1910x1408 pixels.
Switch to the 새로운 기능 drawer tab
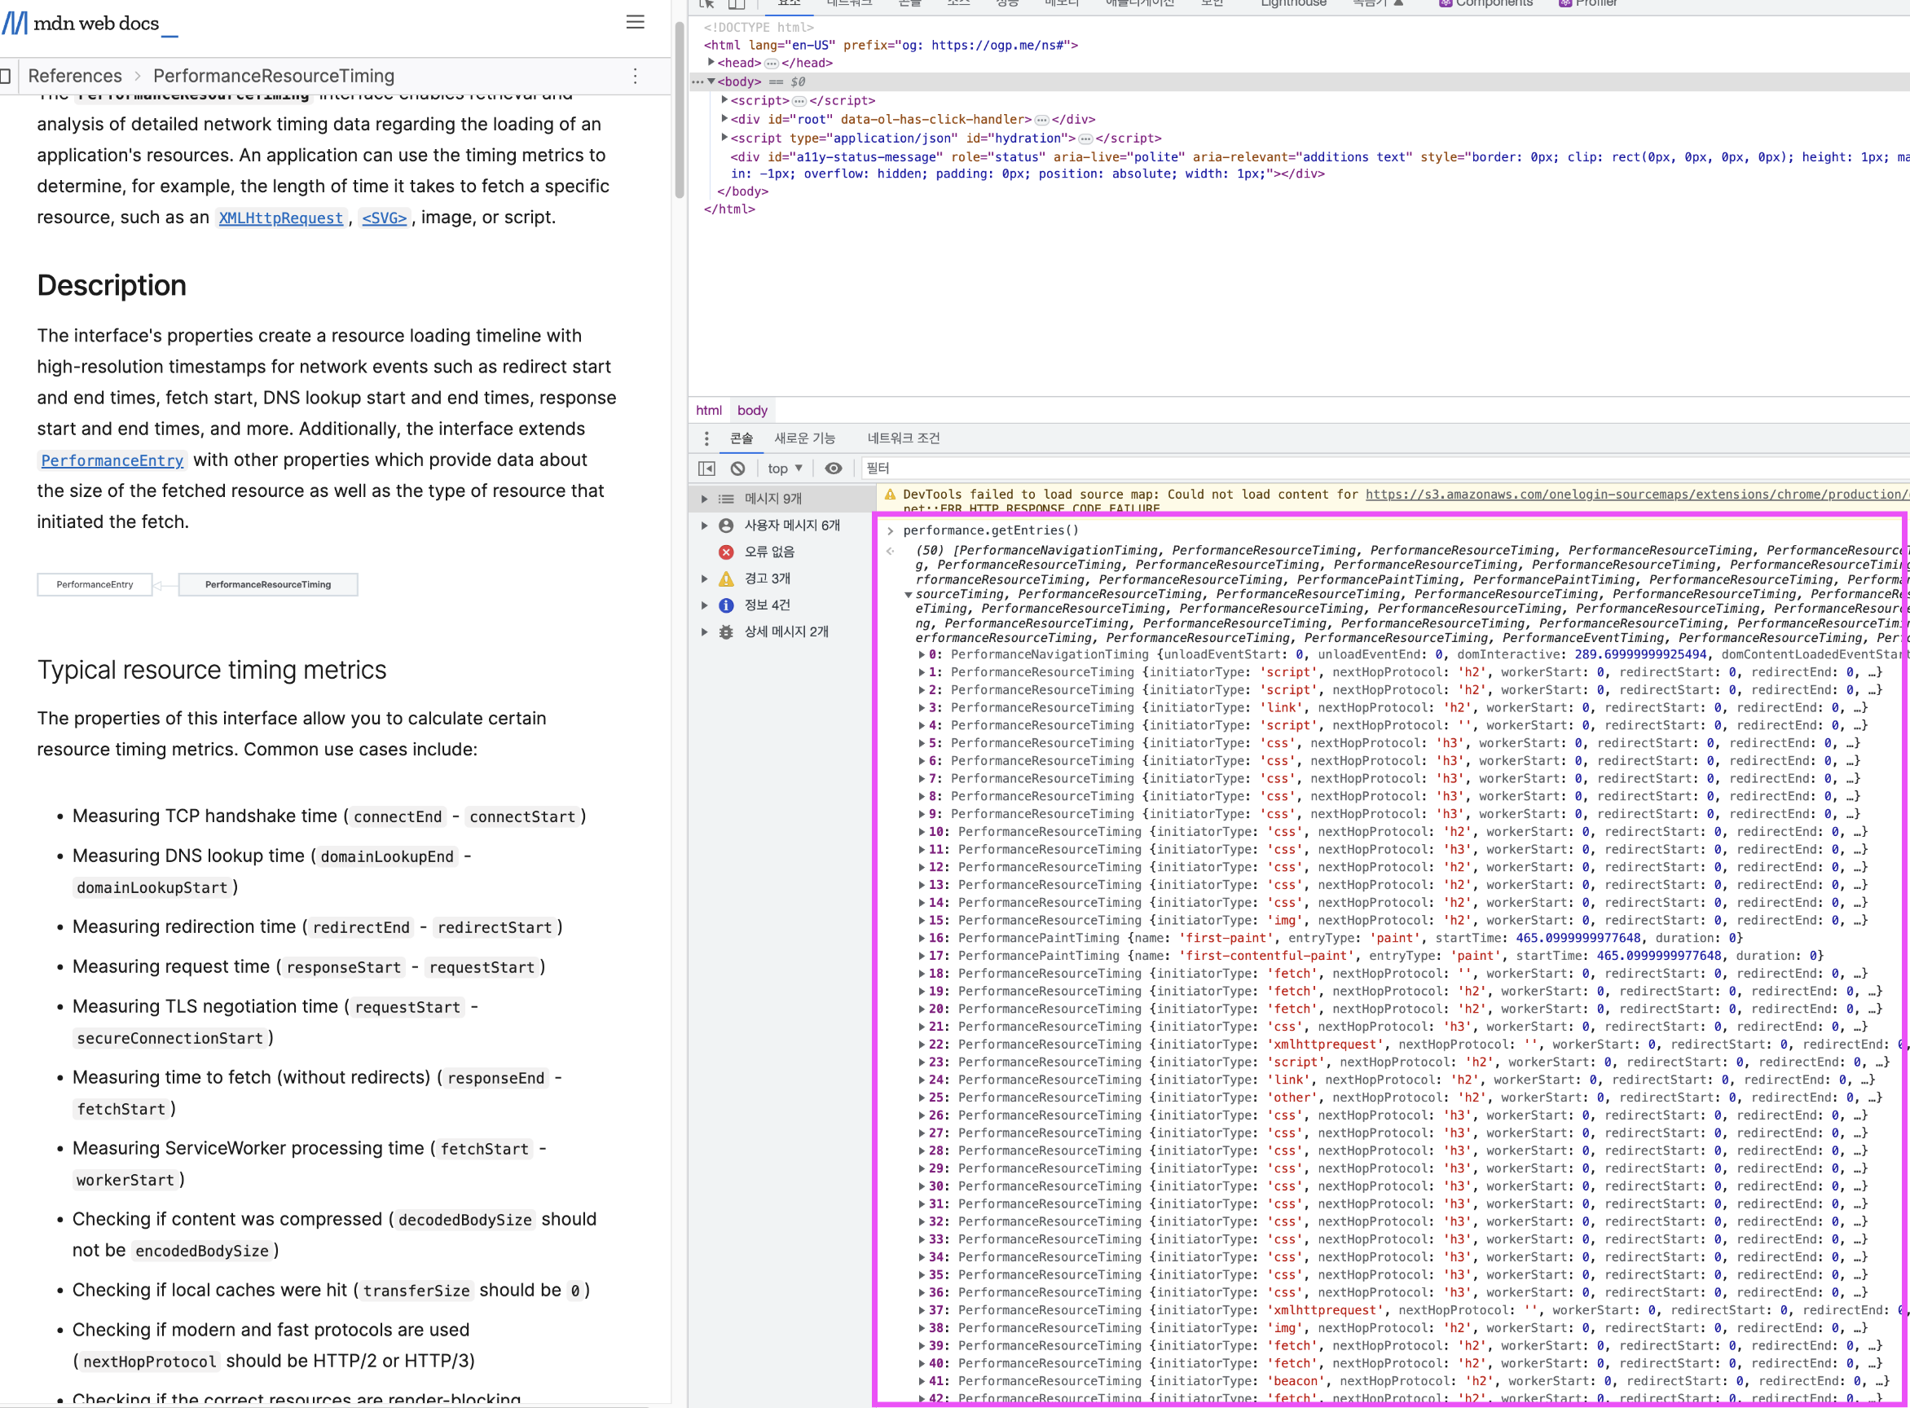click(804, 438)
